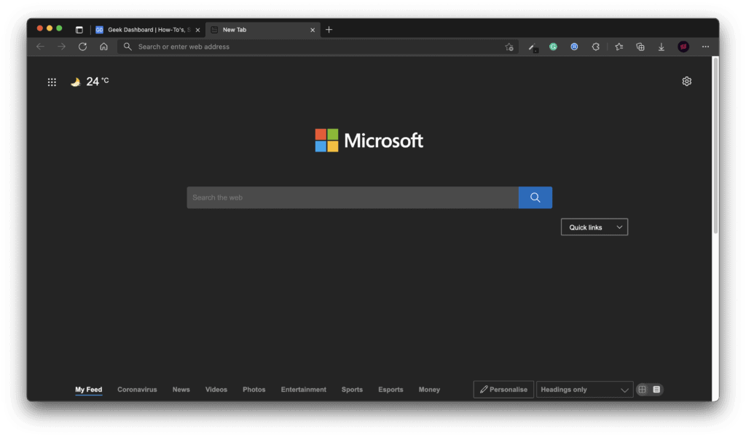Open the blue circular extension icon
This screenshot has height=437, width=746.
574,47
